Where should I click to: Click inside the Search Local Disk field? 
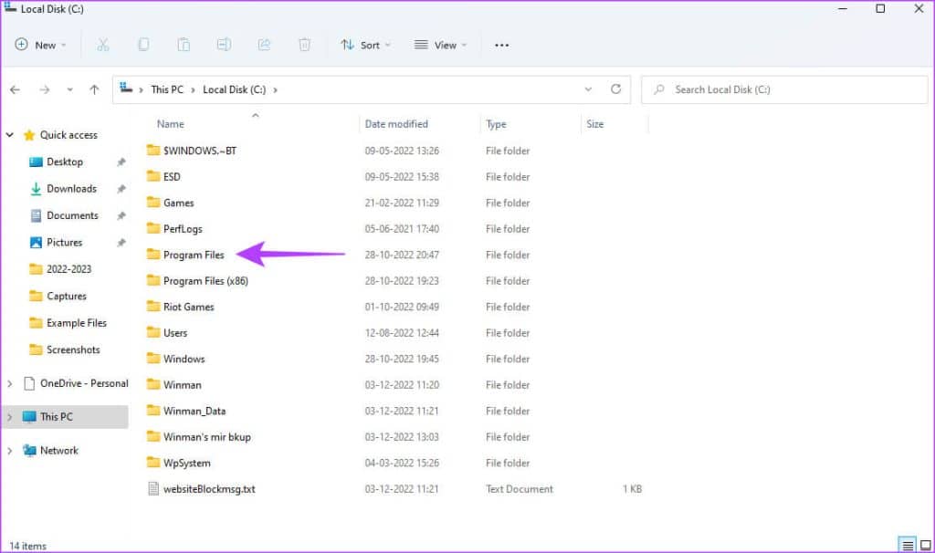[x=785, y=89]
